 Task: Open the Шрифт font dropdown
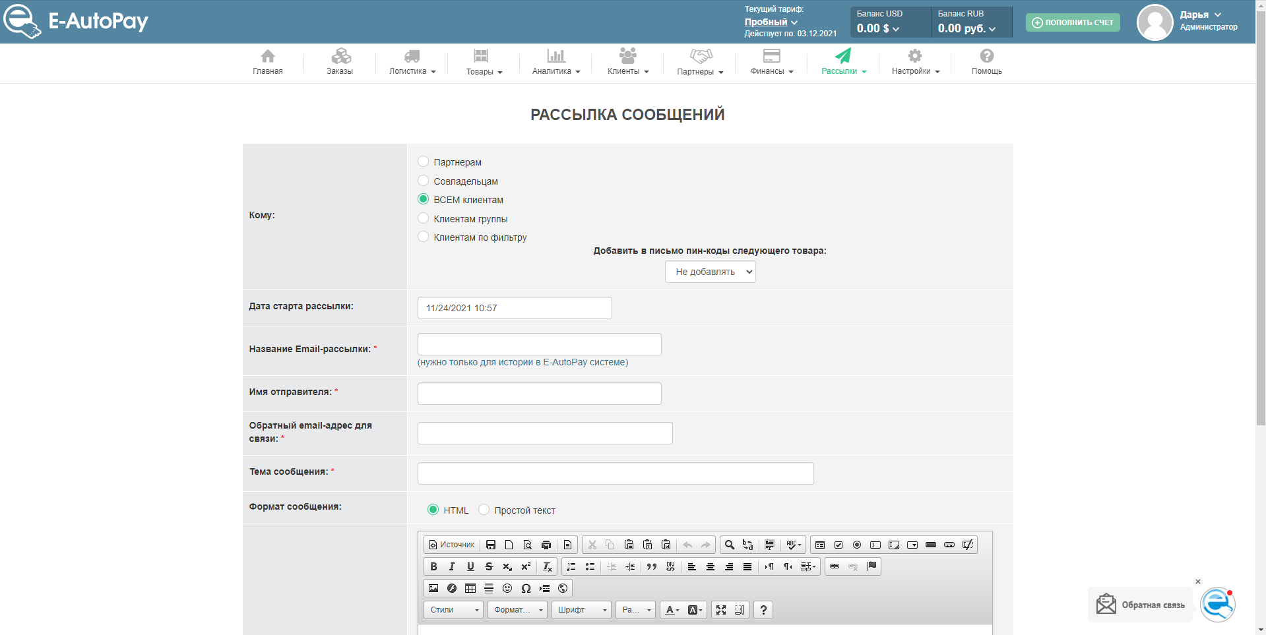pyautogui.click(x=581, y=610)
